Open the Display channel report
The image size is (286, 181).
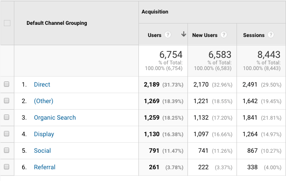[x=44, y=134]
